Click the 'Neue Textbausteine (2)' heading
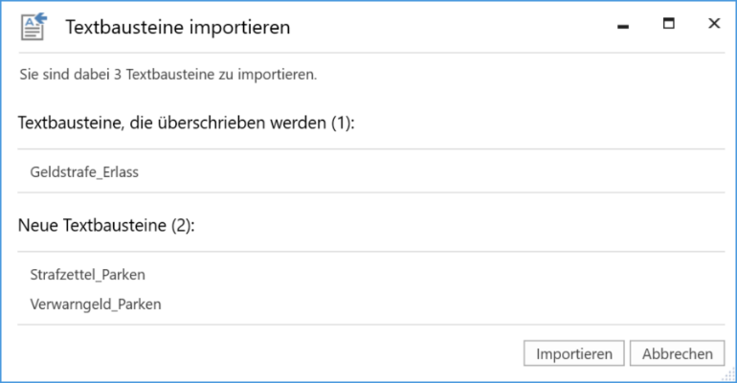This screenshot has height=383, width=737. (105, 226)
